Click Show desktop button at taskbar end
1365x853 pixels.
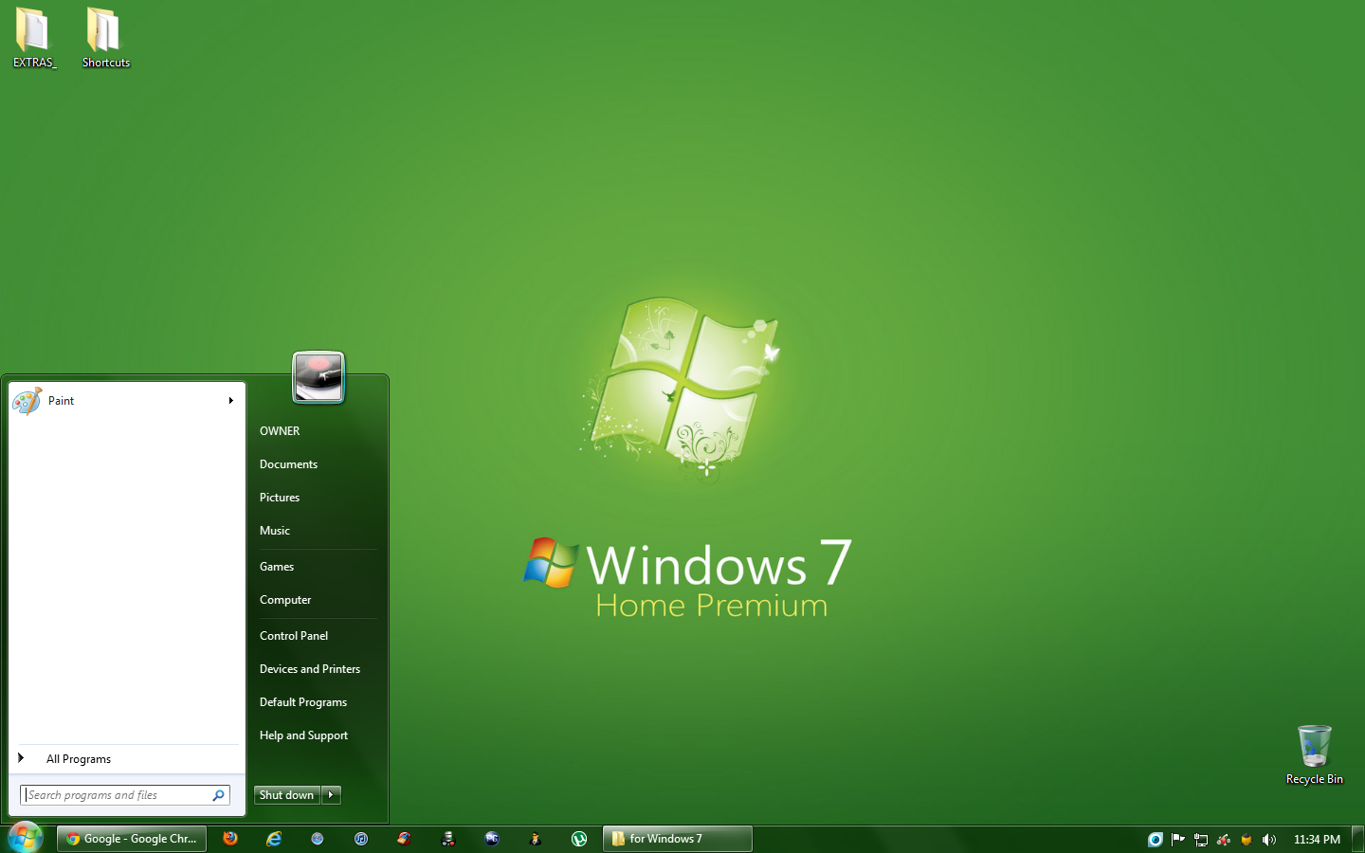(x=1358, y=839)
